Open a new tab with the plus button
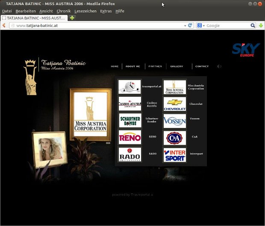The image size is (265, 226). pos(72,18)
